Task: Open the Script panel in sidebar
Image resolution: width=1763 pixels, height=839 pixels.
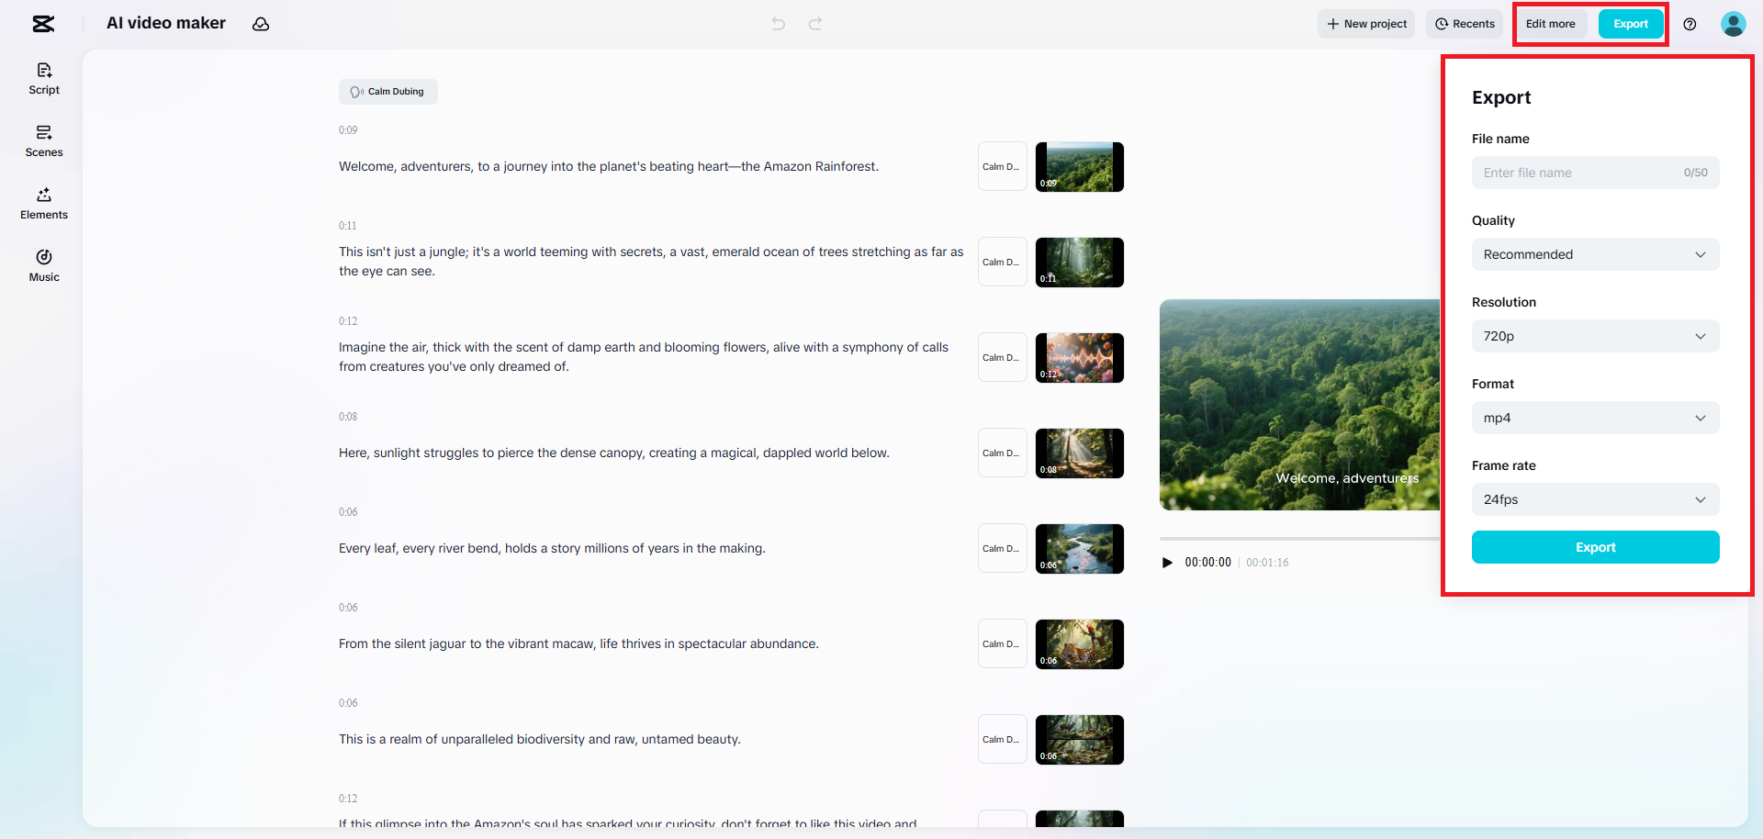Action: (x=44, y=79)
